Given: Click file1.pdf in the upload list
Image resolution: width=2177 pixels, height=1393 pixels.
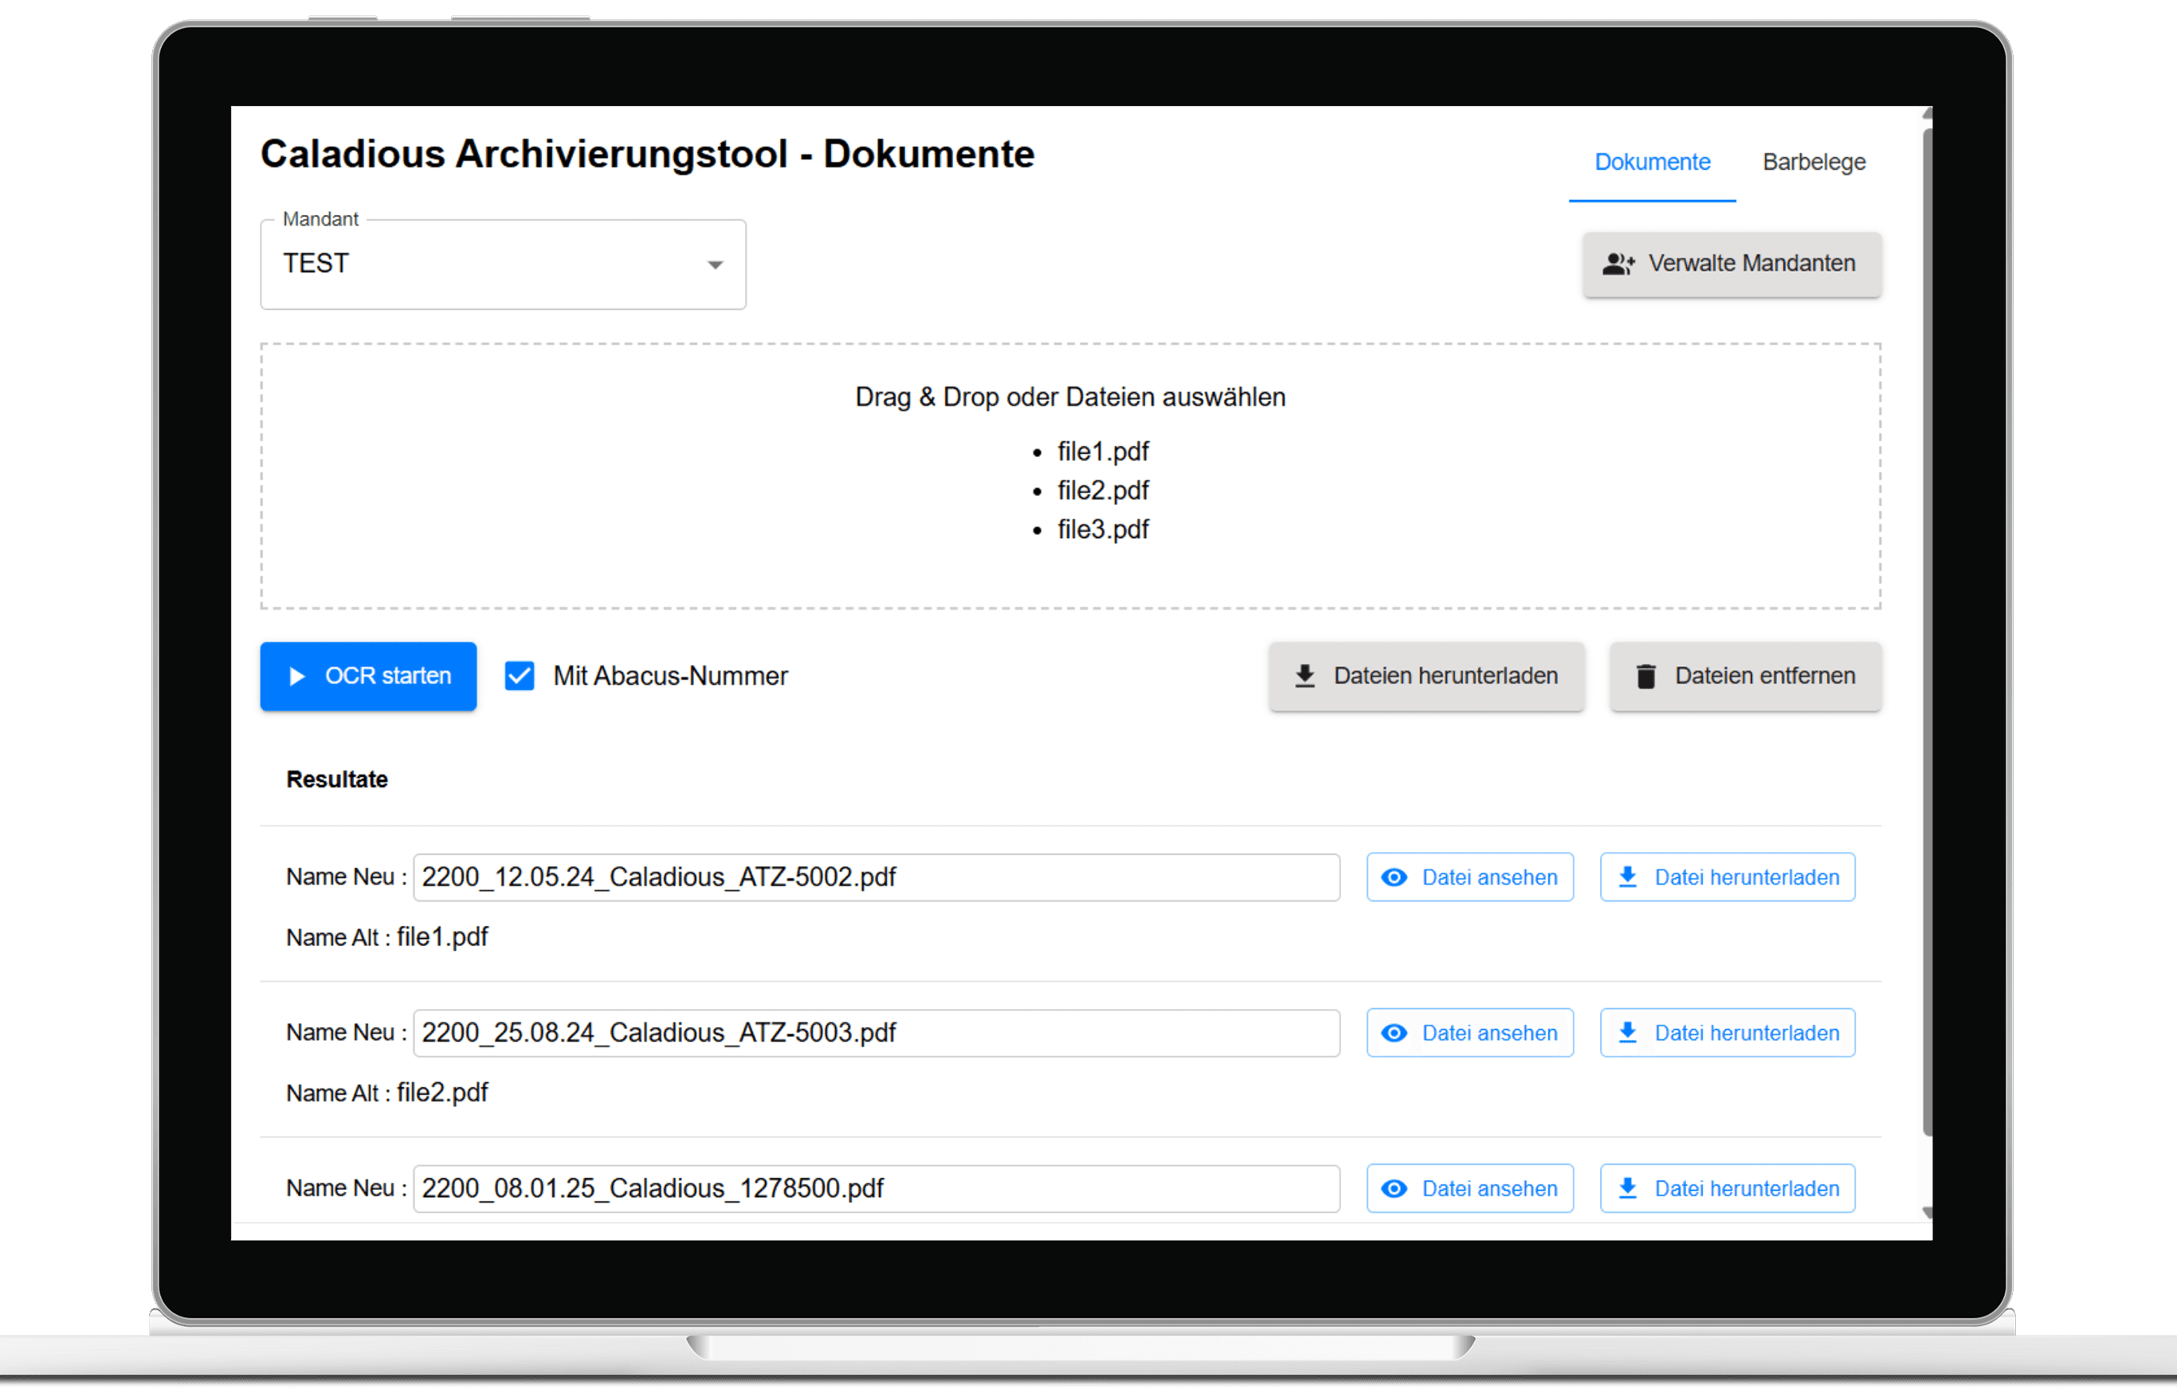Looking at the screenshot, I should coord(1103,451).
